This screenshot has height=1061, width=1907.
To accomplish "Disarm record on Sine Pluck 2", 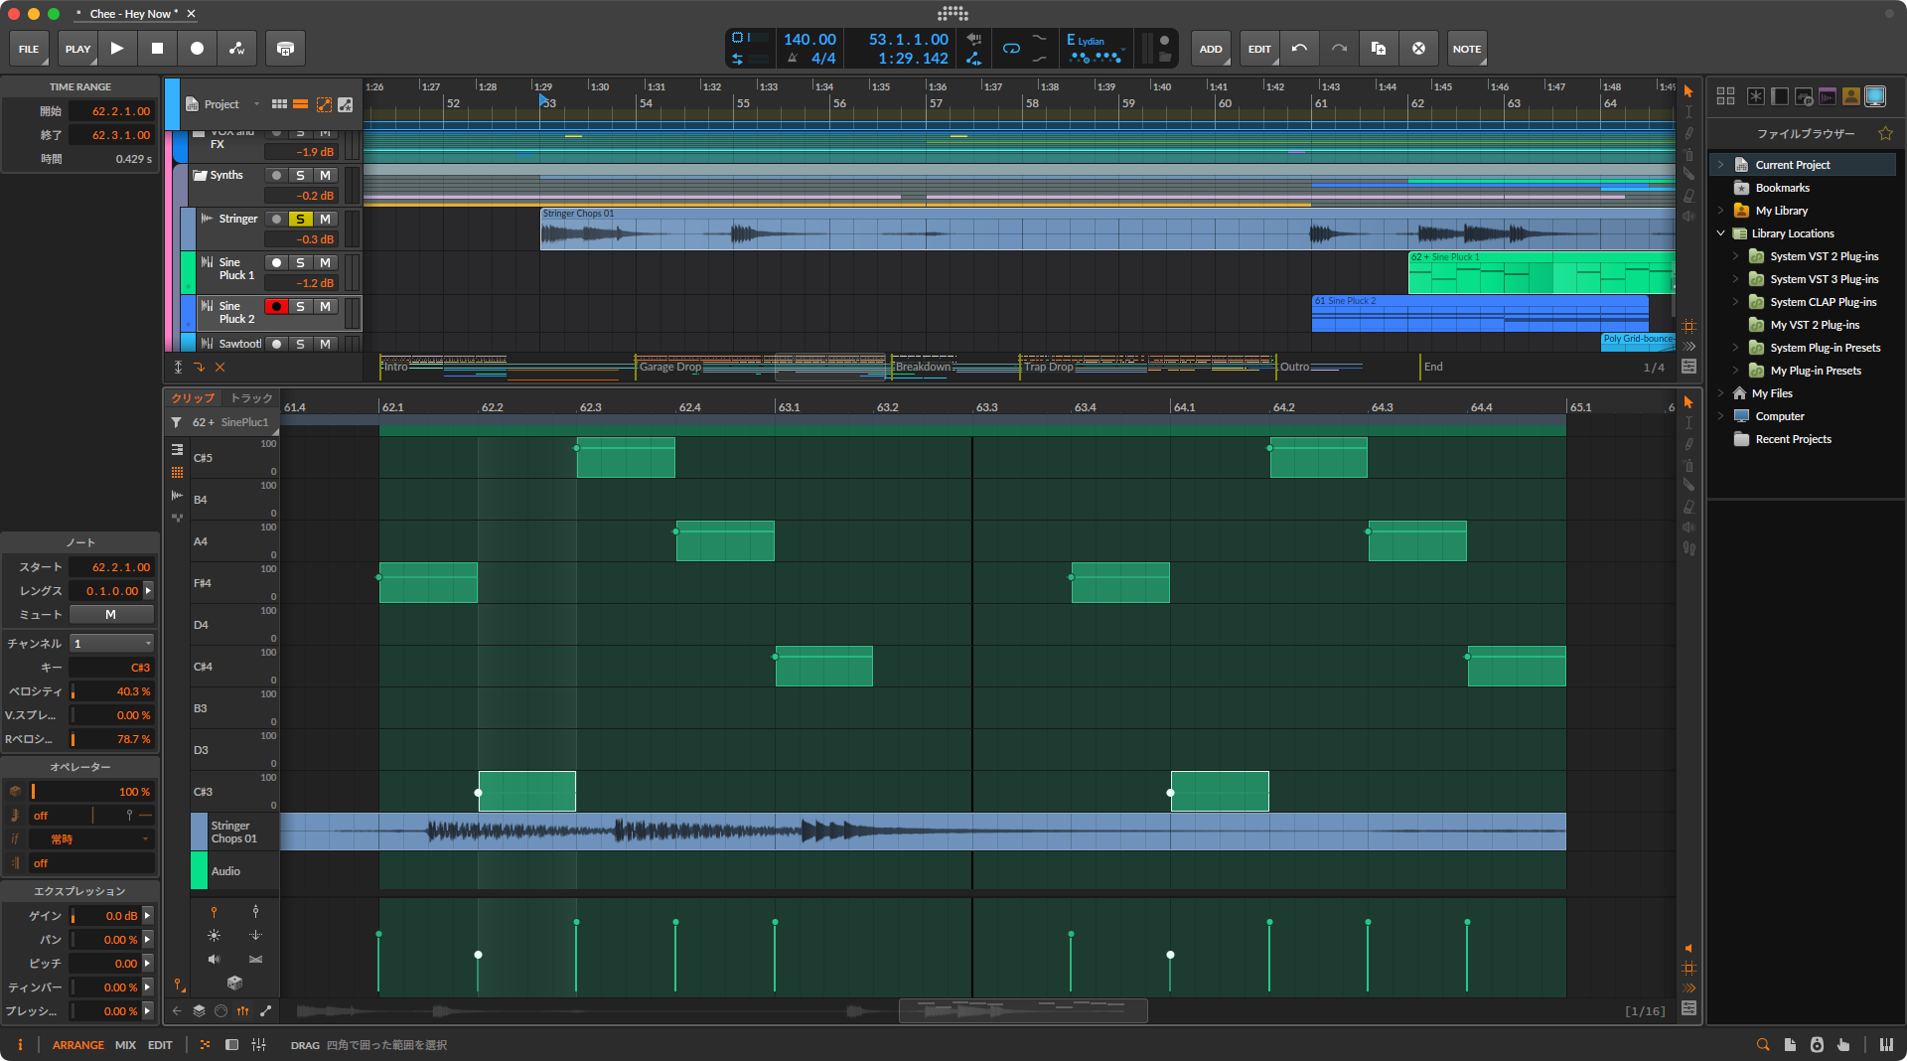I will click(276, 307).
